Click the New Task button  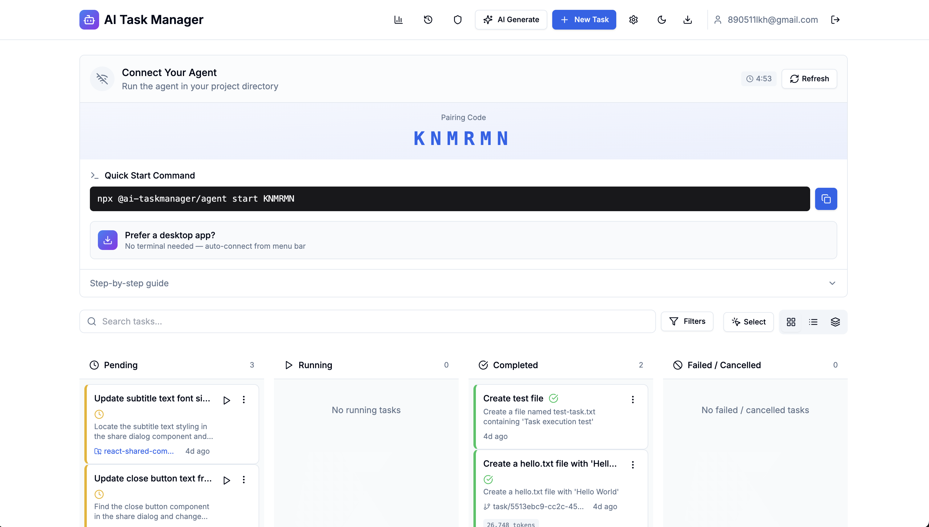click(x=584, y=19)
